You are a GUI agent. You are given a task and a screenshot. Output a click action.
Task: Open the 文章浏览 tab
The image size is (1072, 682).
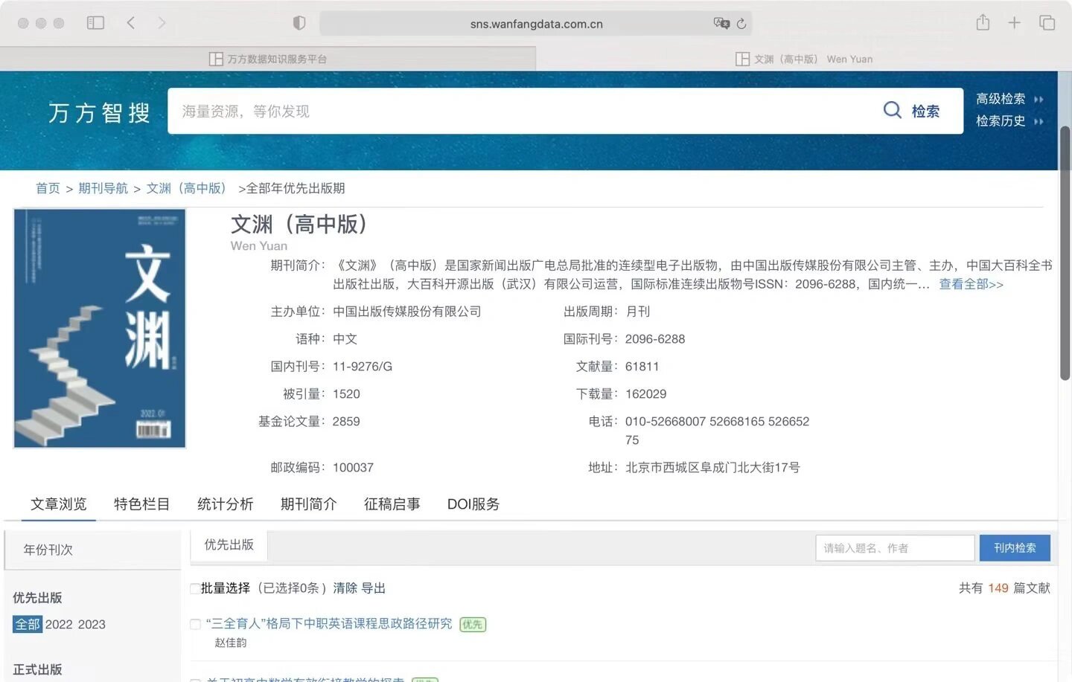click(x=59, y=504)
